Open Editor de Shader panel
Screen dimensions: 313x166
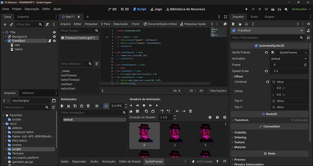pyautogui.click(x=130, y=161)
